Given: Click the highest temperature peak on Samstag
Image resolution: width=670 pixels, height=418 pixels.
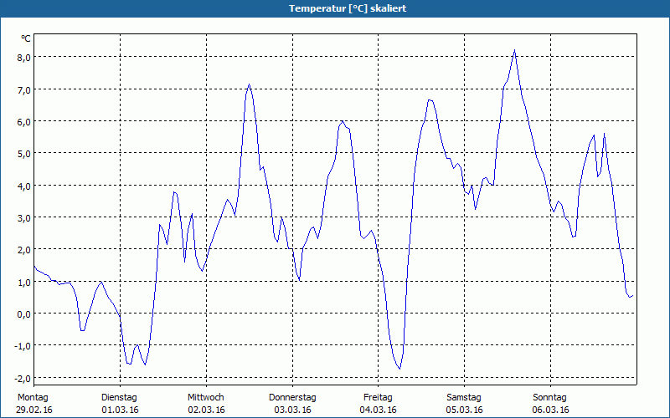Looking at the screenshot, I should coord(514,50).
